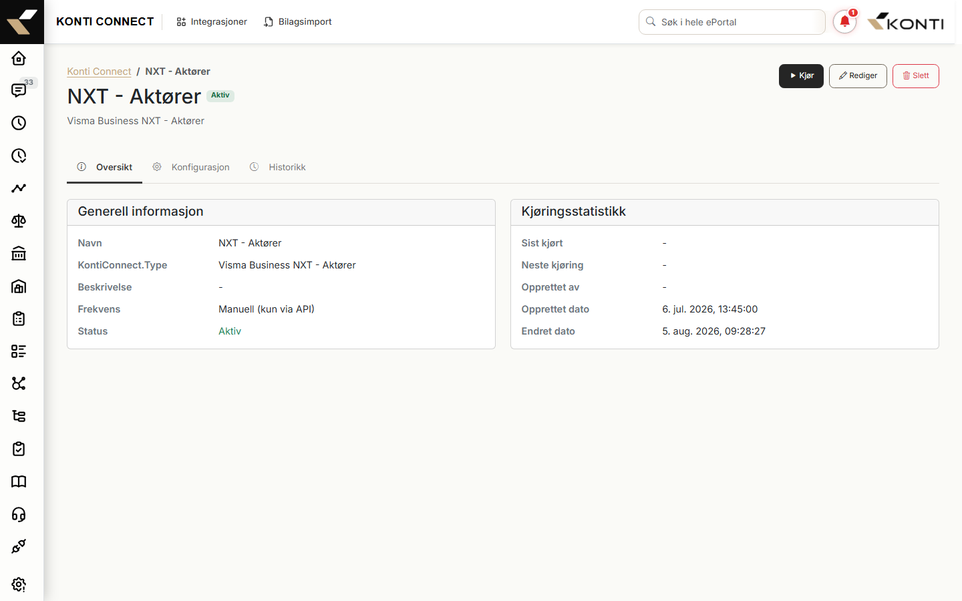Viewport: 962px width, 601px height.
Task: Click the clock icon in the sidebar
Action: [x=19, y=123]
